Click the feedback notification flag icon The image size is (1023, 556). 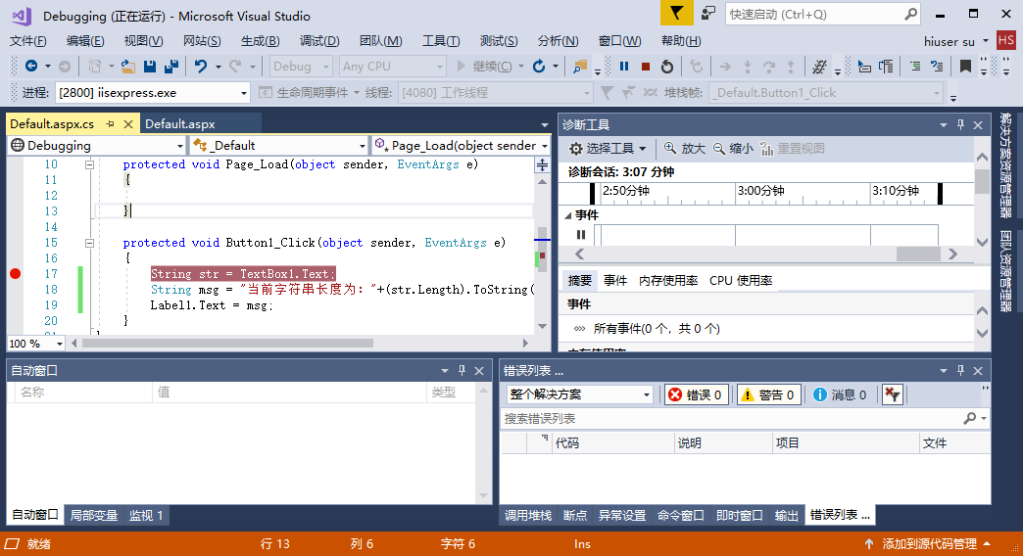click(x=675, y=14)
